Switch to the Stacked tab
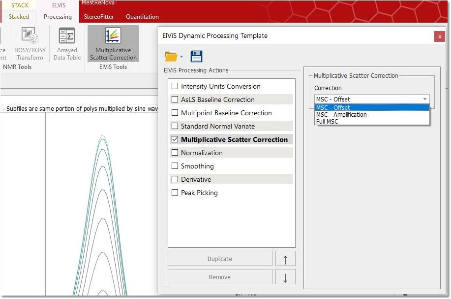Viewport: 451px width, 299px height. pos(19,17)
